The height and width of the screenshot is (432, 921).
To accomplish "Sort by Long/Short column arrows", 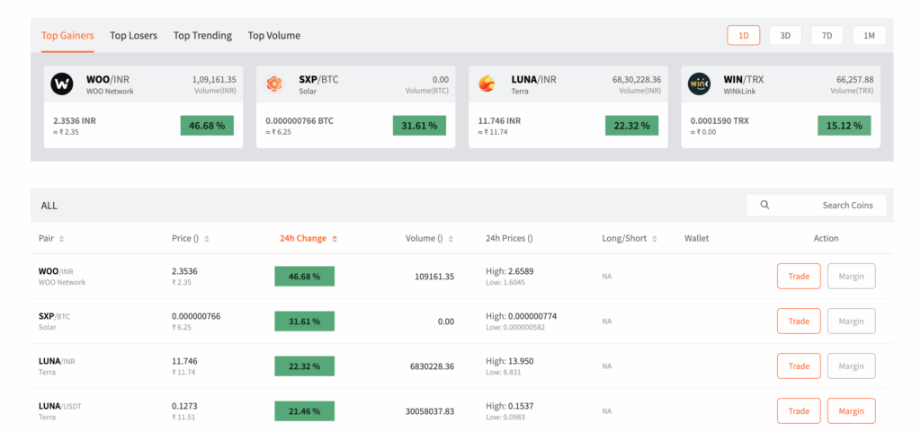I will (655, 239).
